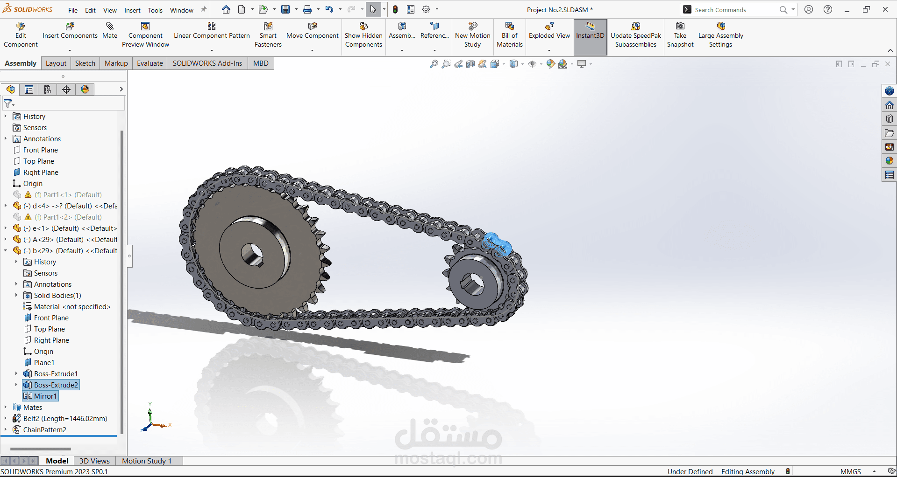The height and width of the screenshot is (477, 897).
Task: Click Linear Component Pattern tool
Action: pyautogui.click(x=212, y=31)
